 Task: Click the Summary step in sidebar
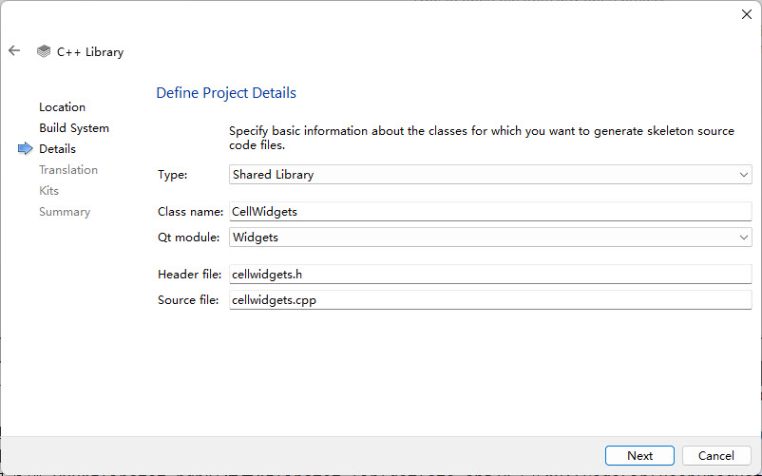pos(65,212)
